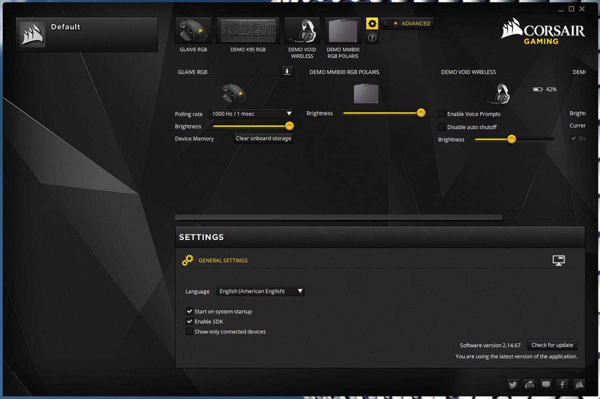Viewport: 600px width, 399px height.
Task: Check Disable auto shutoff
Action: point(442,127)
